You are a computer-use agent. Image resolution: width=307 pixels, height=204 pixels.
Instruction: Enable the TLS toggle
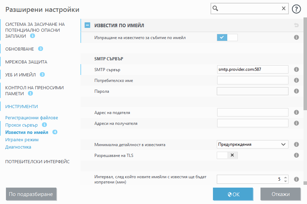tap(223, 155)
